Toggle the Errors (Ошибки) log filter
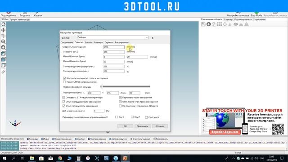This screenshot has height=162, width=288. [80, 139]
